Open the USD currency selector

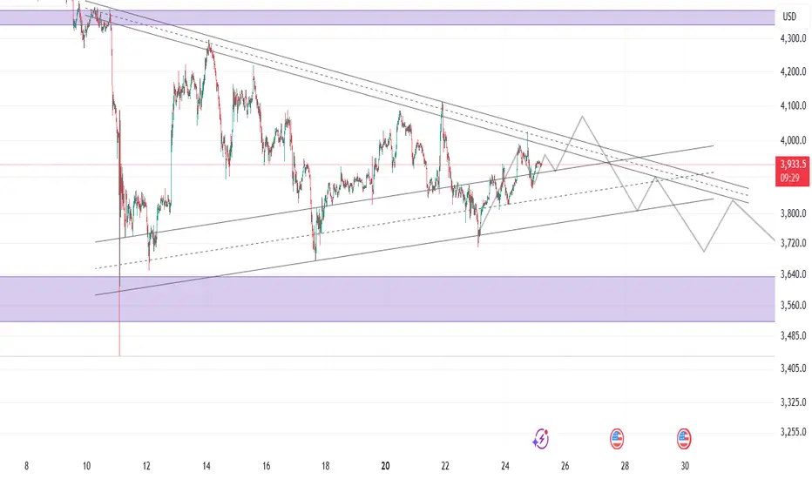pyautogui.click(x=789, y=17)
